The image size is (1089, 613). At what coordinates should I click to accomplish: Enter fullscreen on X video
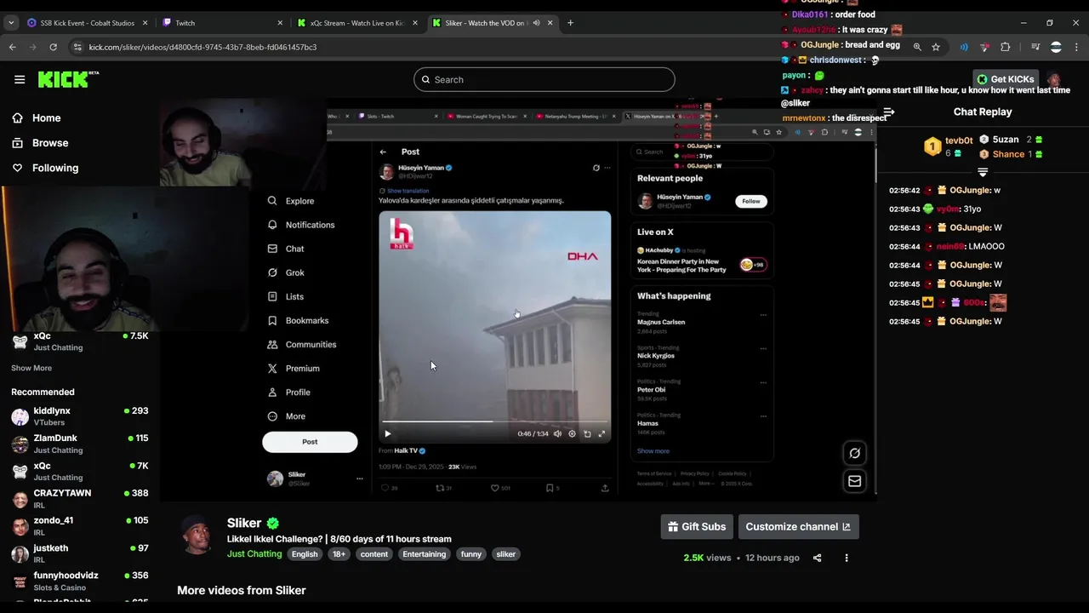tap(602, 433)
